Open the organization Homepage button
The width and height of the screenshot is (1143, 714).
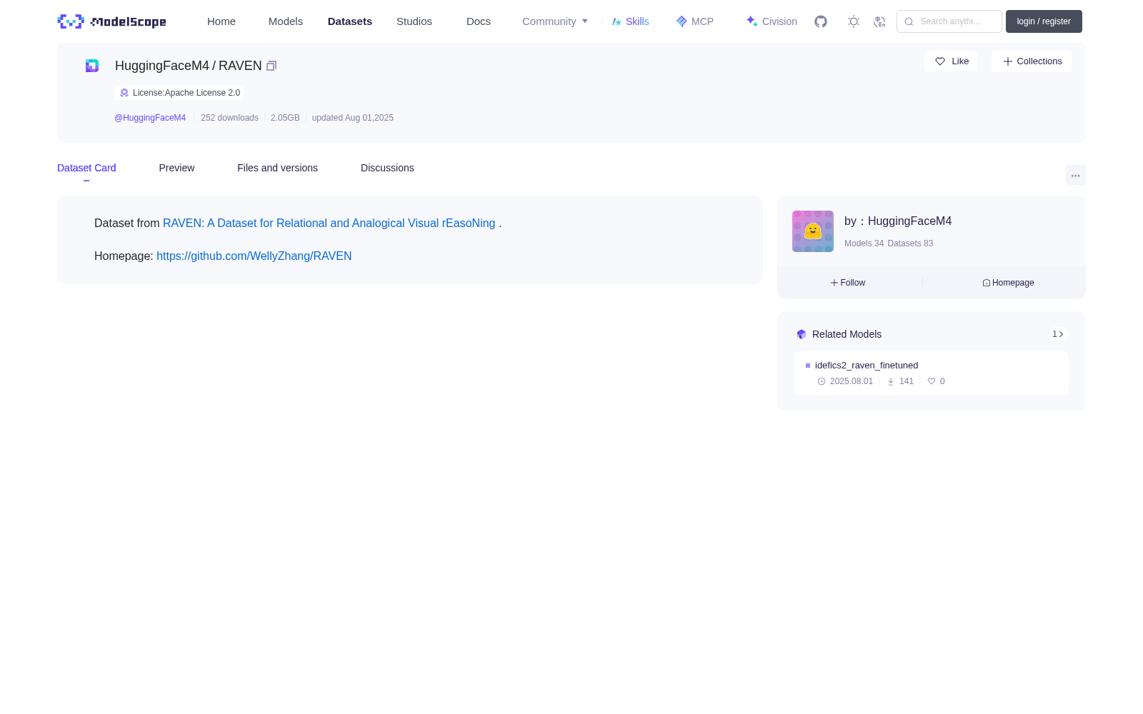(1008, 283)
